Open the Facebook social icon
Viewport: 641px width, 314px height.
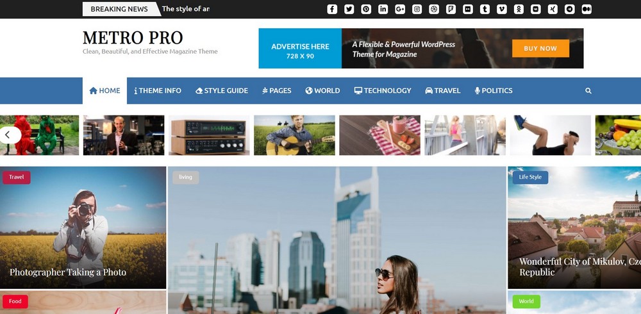[x=332, y=9]
